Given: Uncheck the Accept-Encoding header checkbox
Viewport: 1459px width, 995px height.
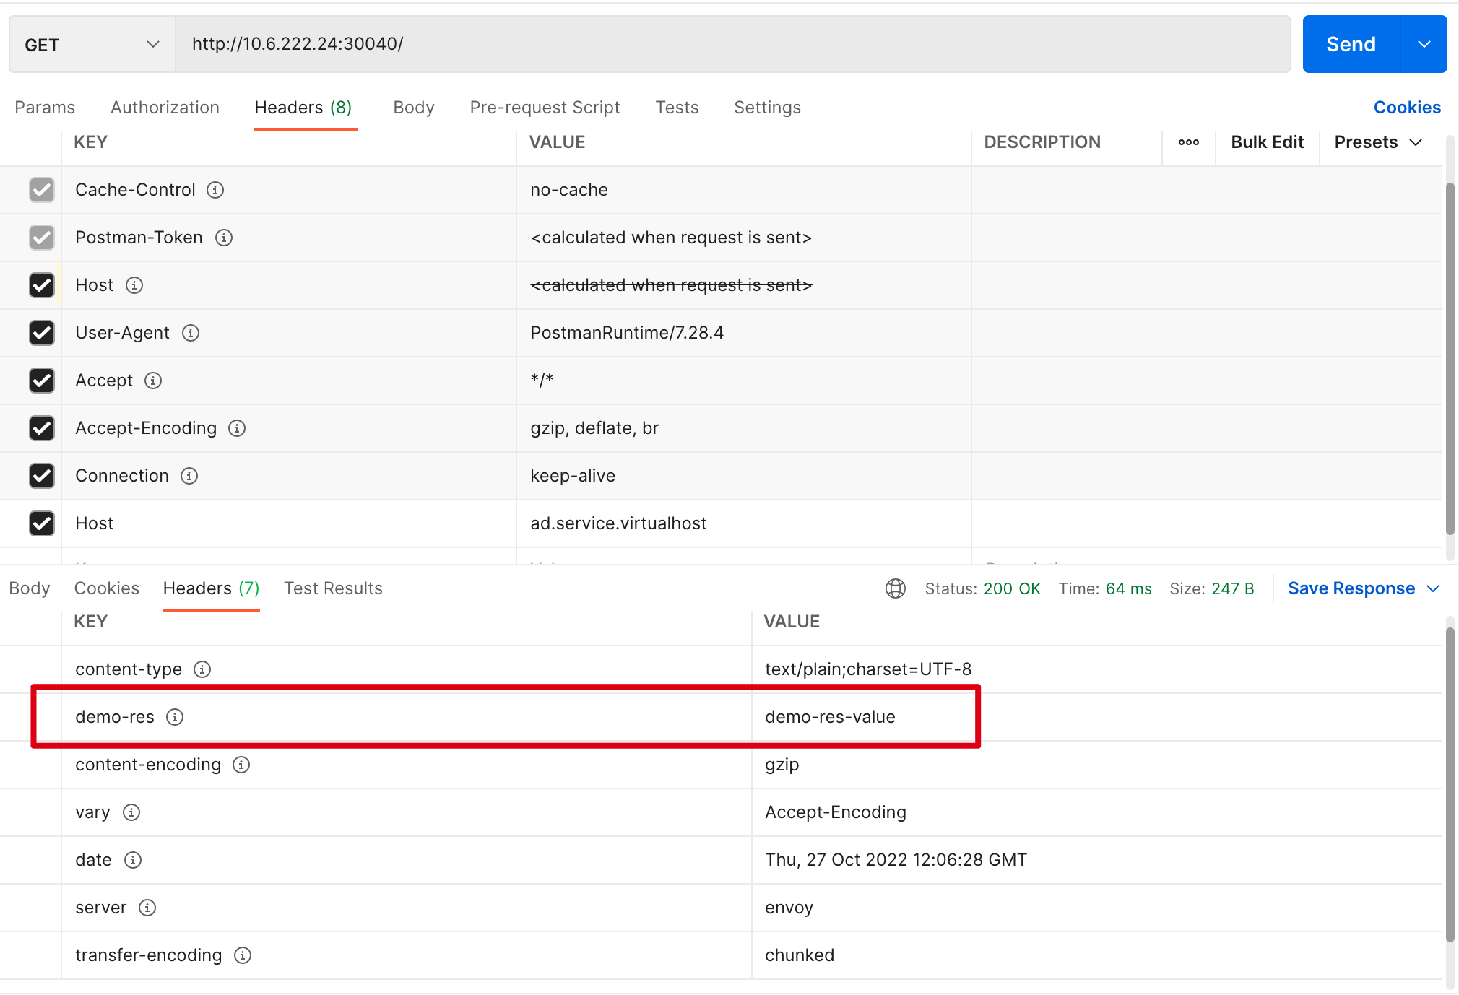Looking at the screenshot, I should [x=42, y=428].
